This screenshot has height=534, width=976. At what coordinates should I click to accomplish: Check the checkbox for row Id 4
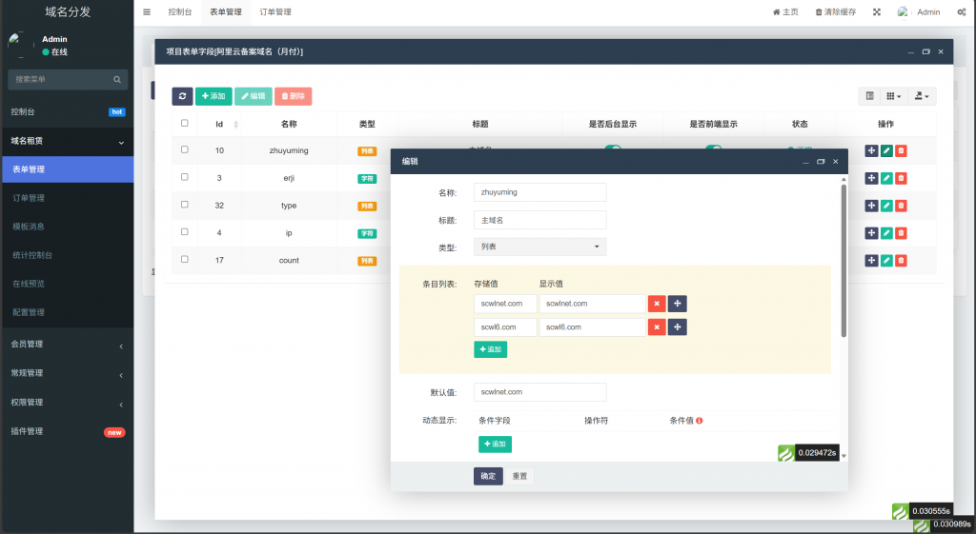[x=184, y=231]
